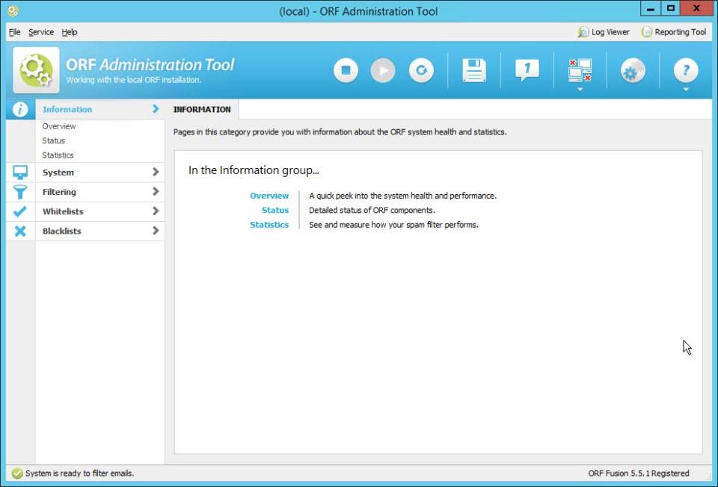Open Statistics in the sidebar
Viewport: 718px width, 487px height.
(x=58, y=155)
